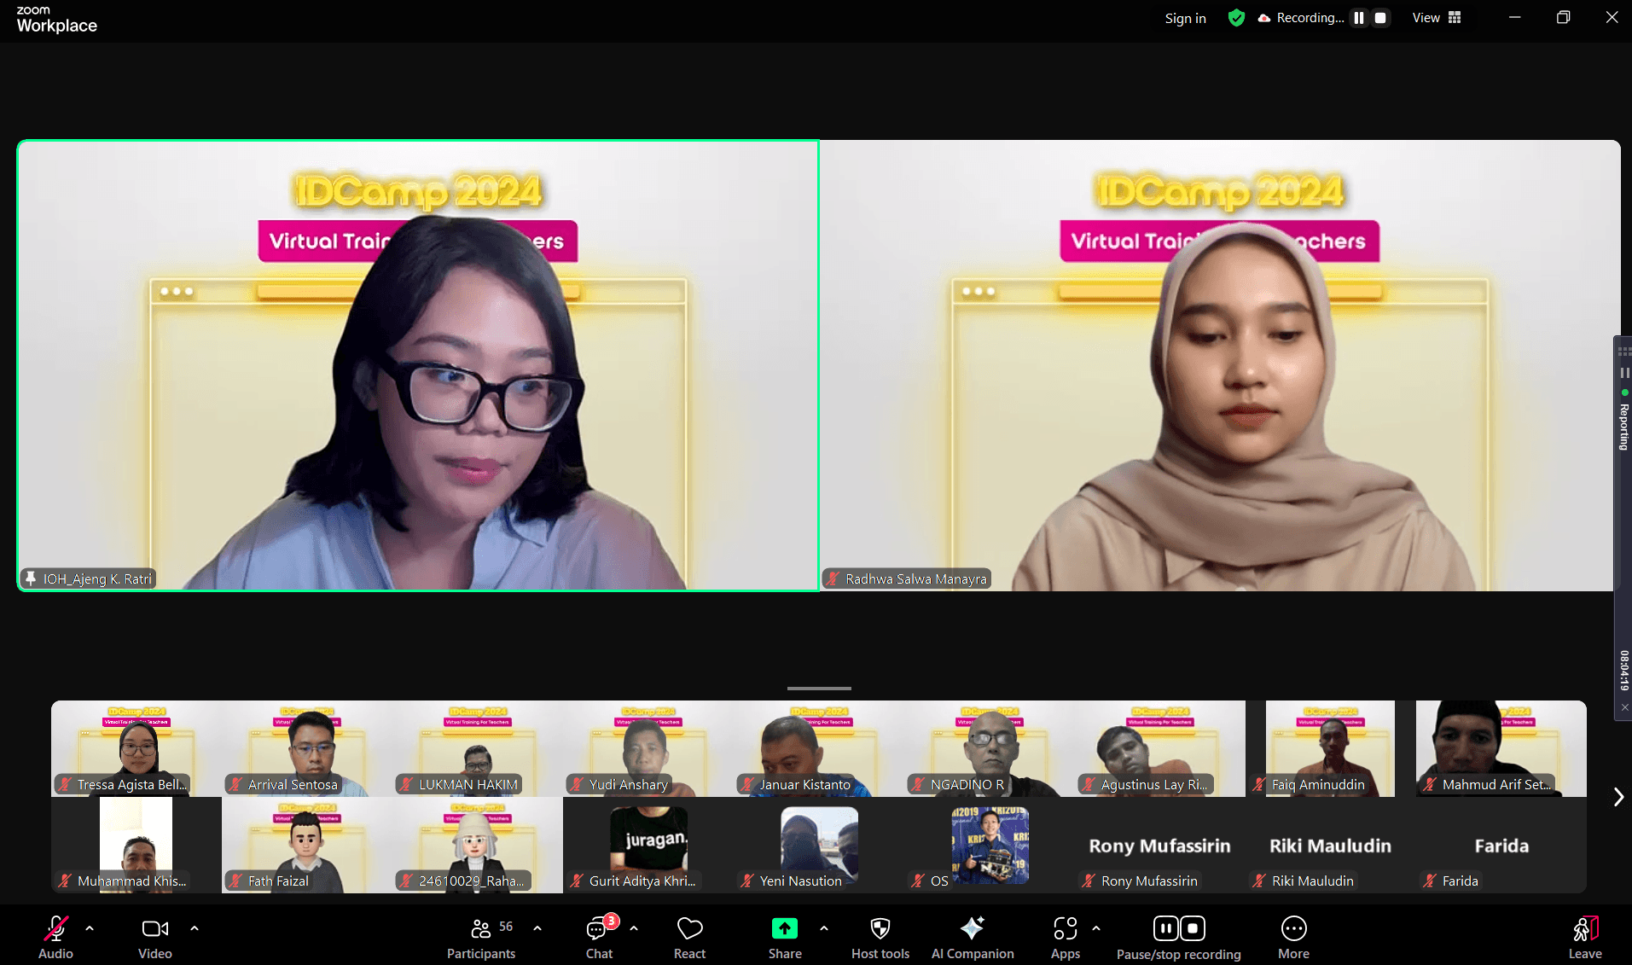Screen dimensions: 1632x965
Task: Minimize the Zoom window
Action: (x=1514, y=17)
